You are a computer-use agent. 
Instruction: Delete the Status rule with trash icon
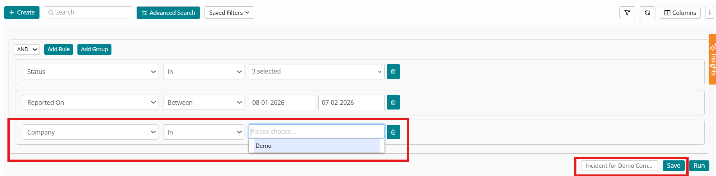pyautogui.click(x=393, y=72)
